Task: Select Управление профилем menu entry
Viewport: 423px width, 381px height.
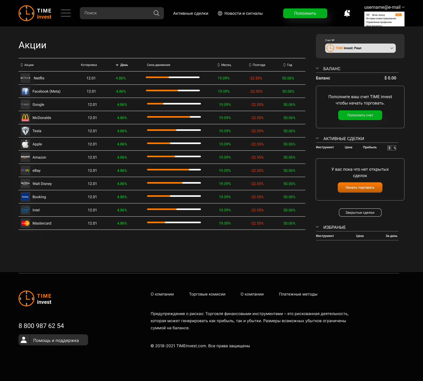Action: pos(379,22)
